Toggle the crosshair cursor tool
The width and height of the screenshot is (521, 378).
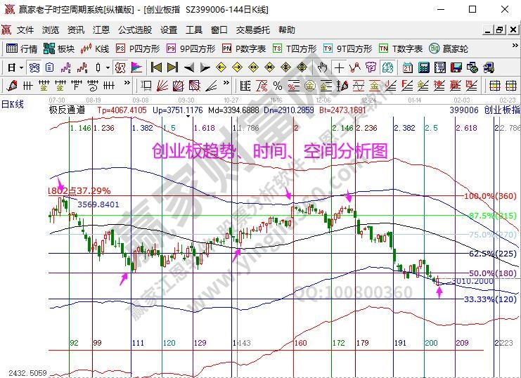click(339, 67)
